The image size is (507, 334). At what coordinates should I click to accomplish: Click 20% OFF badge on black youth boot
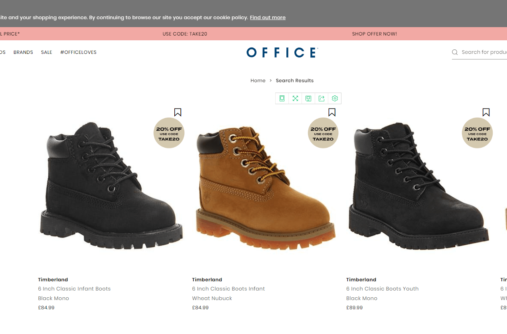477,133
